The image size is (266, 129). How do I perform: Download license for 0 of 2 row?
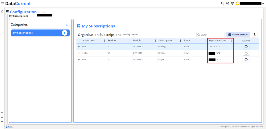(x=246, y=46)
